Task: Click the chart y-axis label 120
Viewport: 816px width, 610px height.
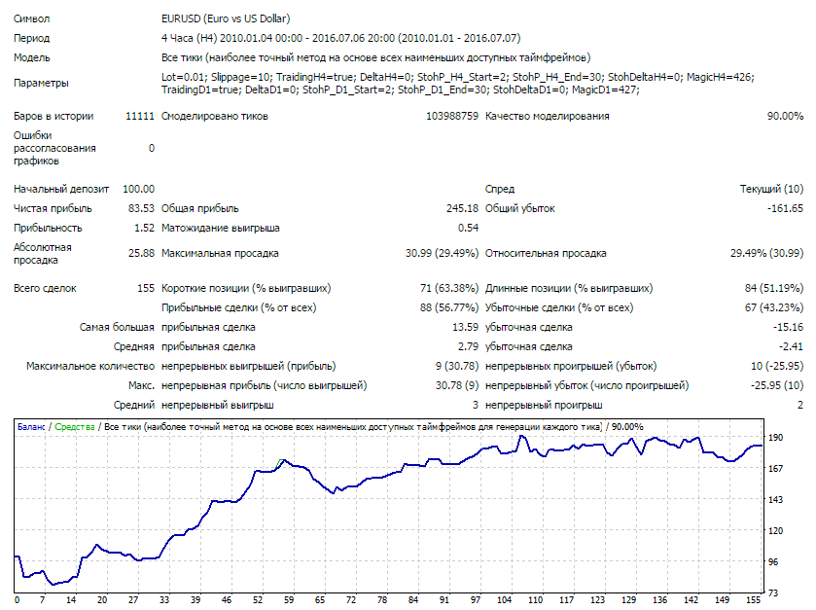Action: point(775,531)
